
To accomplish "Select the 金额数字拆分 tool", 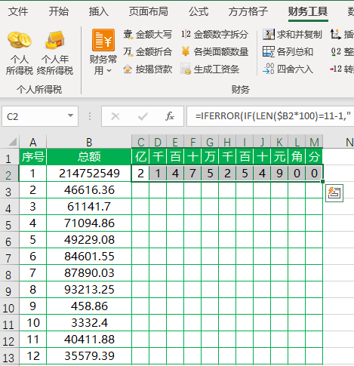I will point(214,35).
